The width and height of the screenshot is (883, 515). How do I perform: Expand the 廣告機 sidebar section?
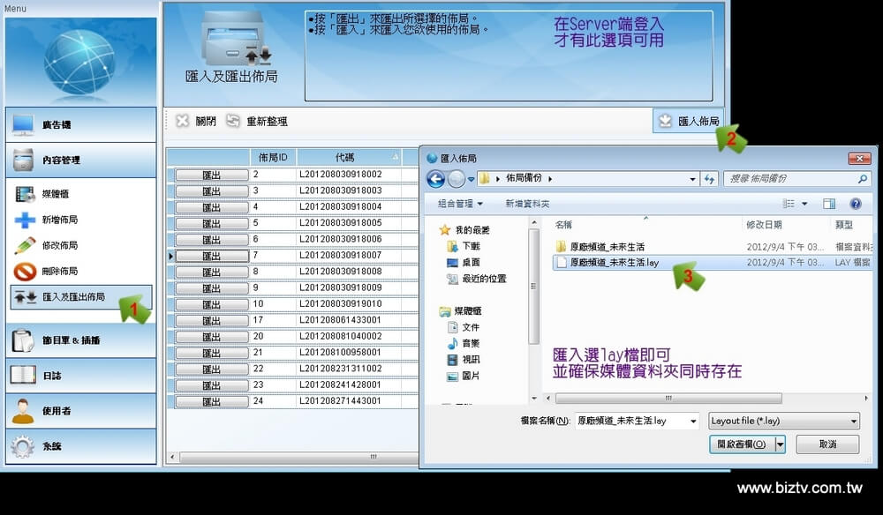[x=80, y=125]
